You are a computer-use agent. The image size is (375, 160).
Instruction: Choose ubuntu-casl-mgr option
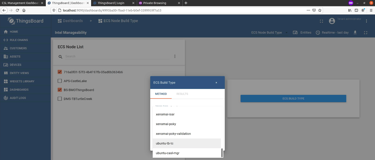coord(187,153)
